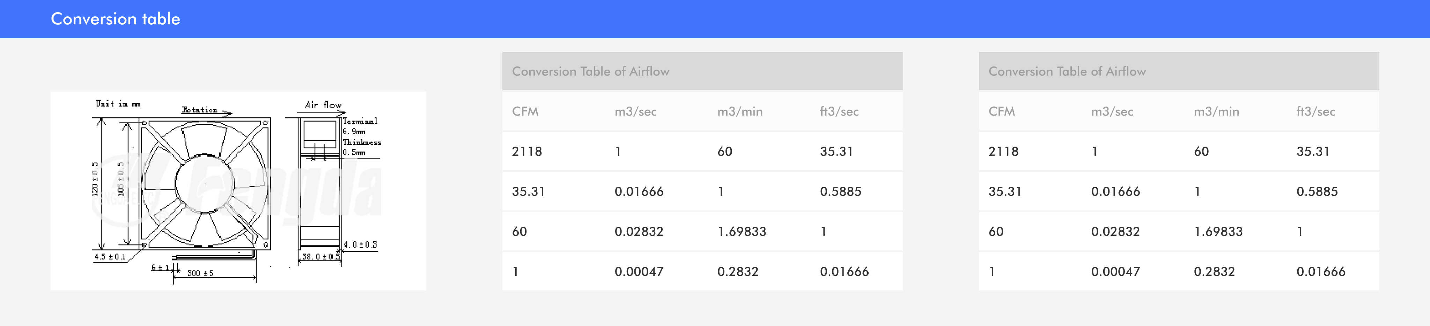Click the 2118 cell in the right table
1430x326 pixels.
(1003, 152)
